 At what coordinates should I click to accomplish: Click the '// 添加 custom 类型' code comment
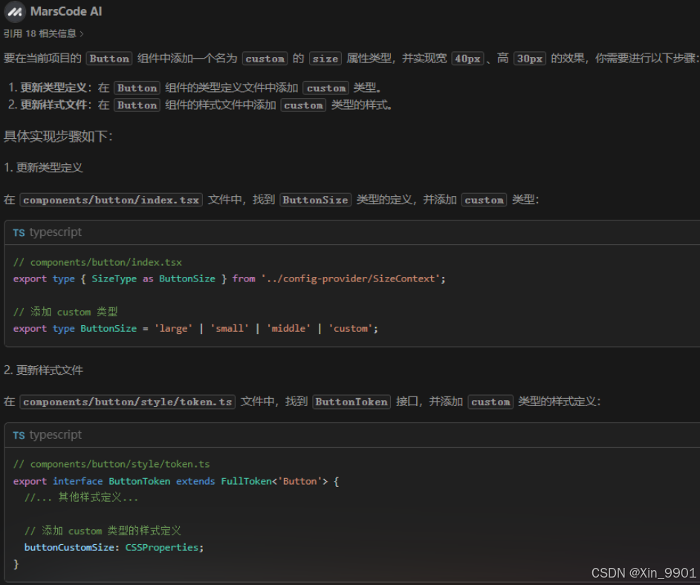[x=65, y=312]
